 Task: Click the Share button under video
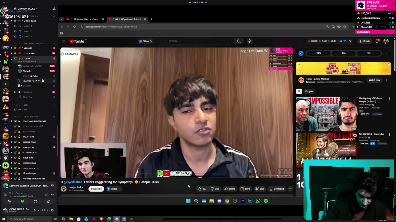tap(230, 189)
